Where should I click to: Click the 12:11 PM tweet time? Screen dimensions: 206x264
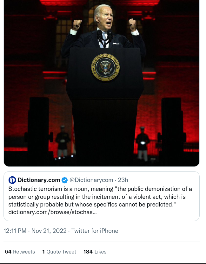pos(15,231)
